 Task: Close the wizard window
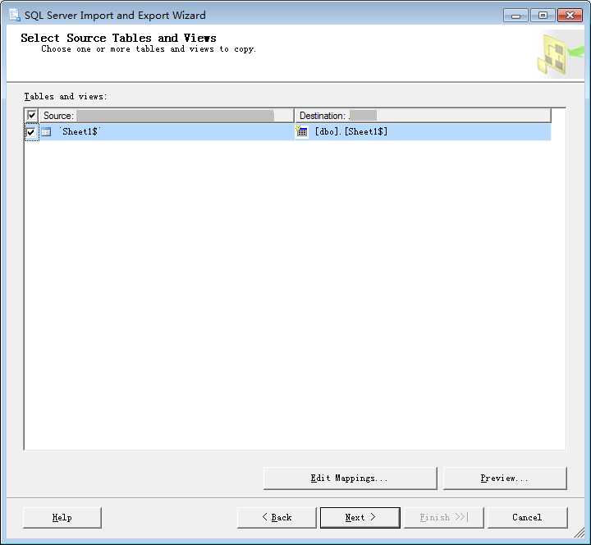[570, 16]
